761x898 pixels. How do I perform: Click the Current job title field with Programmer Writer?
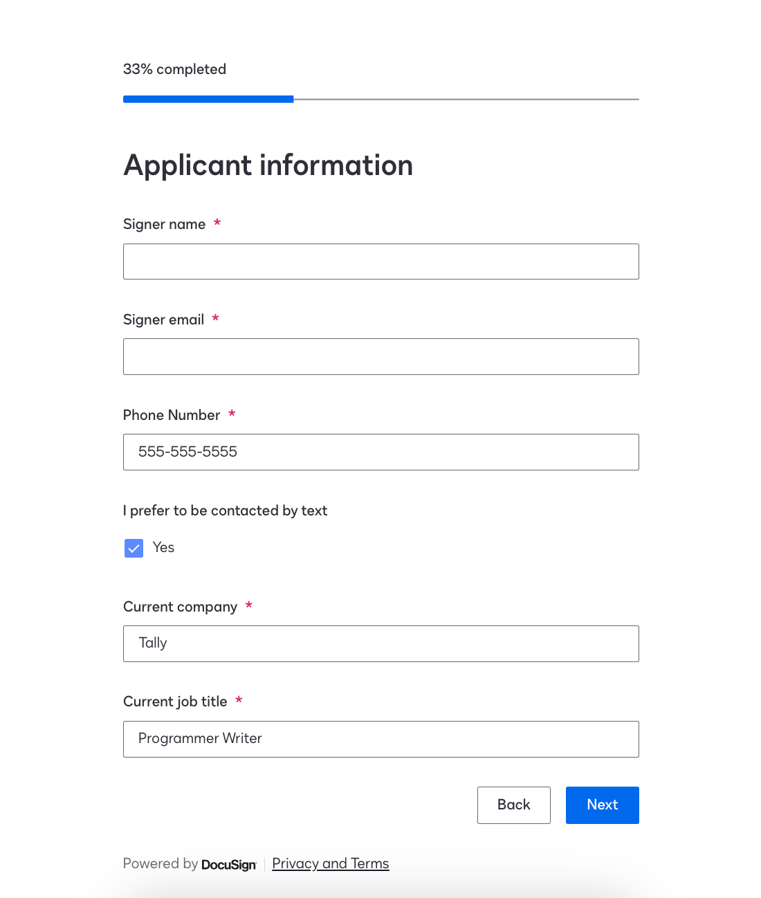pos(380,739)
